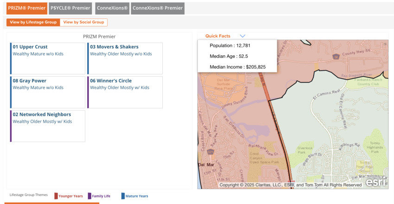Image resolution: width=394 pixels, height=204 pixels.
Task: Click Wealthy Older Mostly w/ Kids under Winner's Circle
Action: [120, 88]
